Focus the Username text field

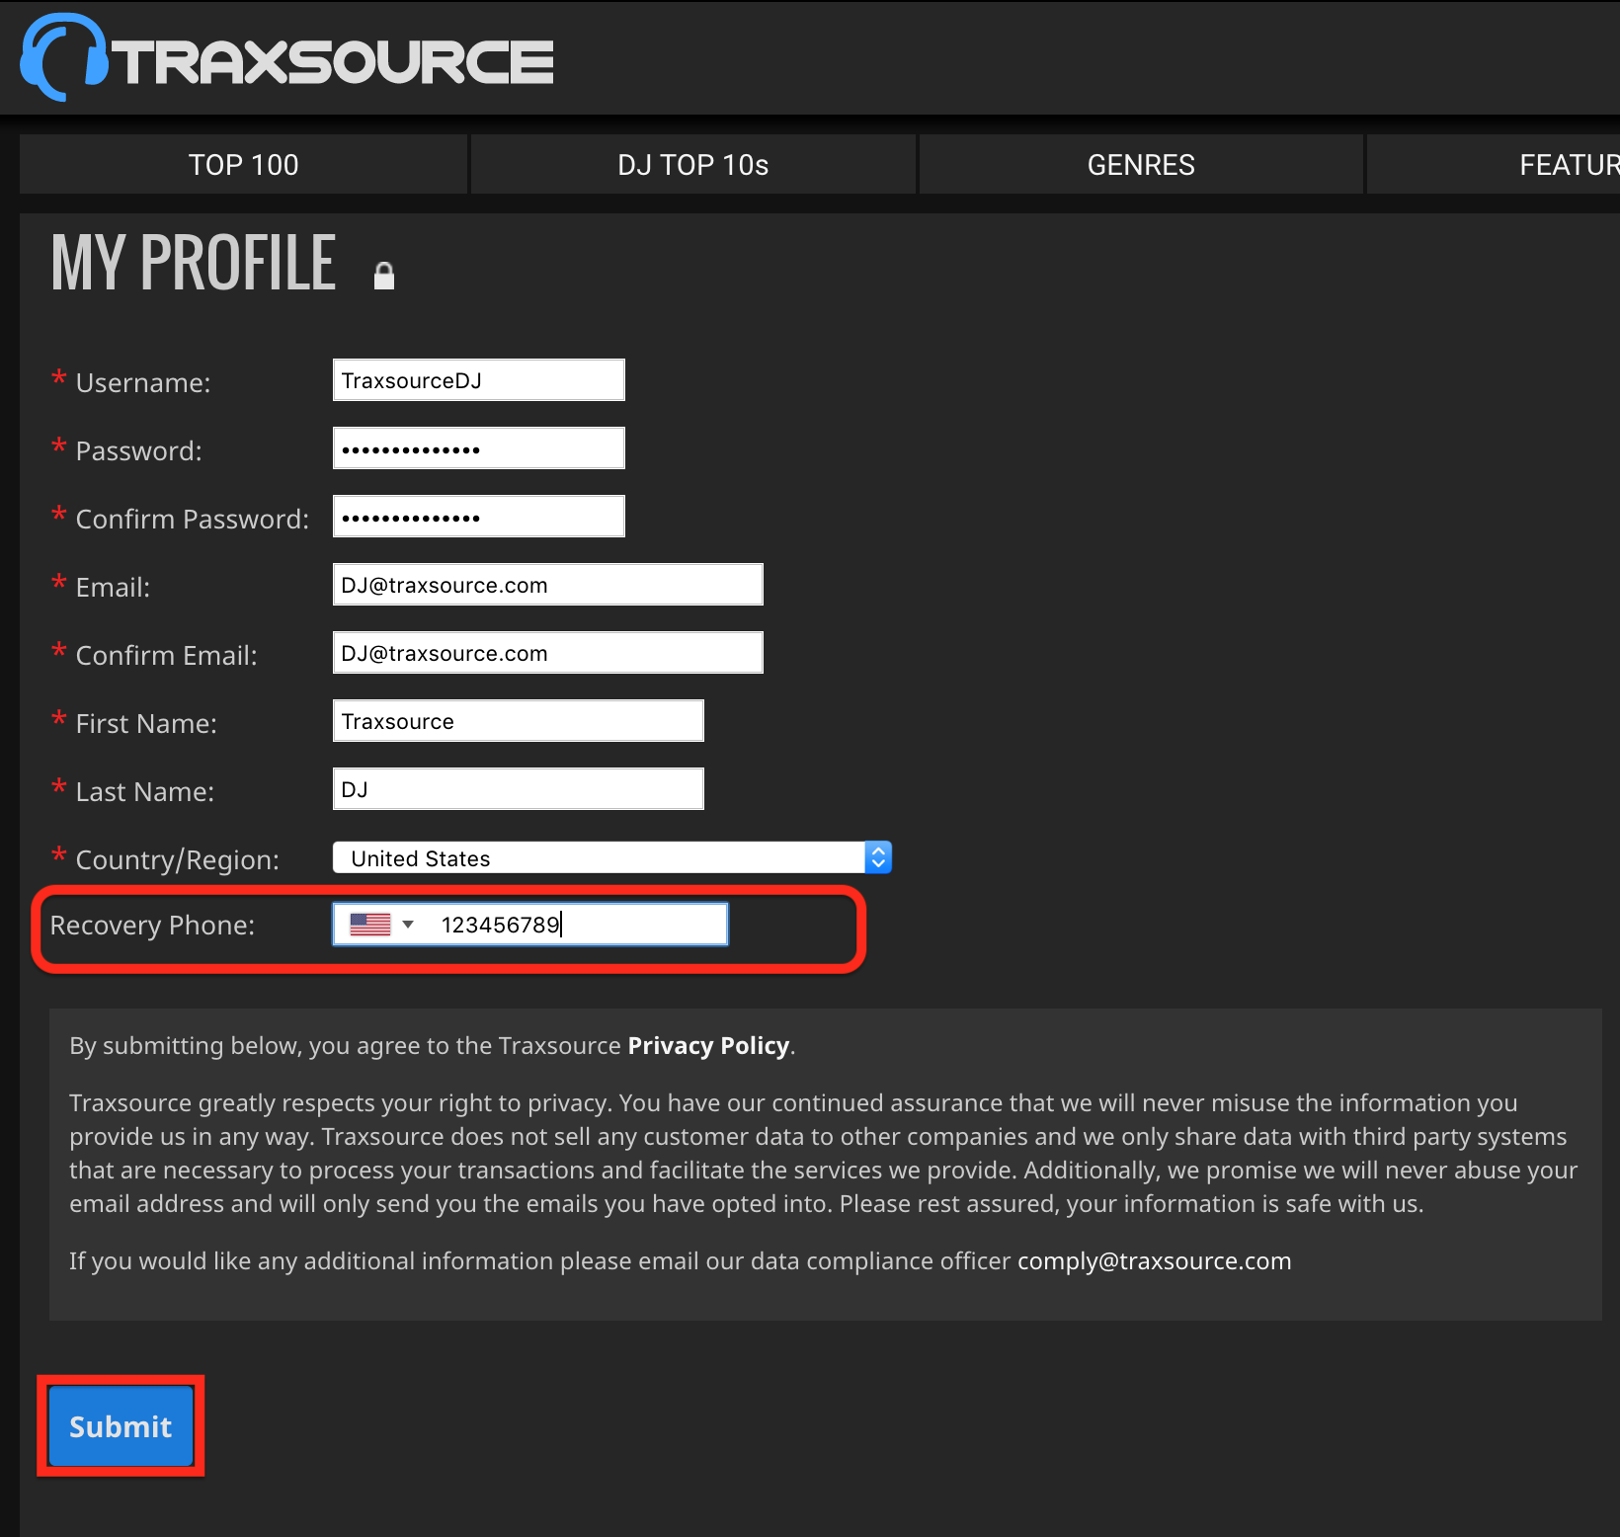click(478, 380)
